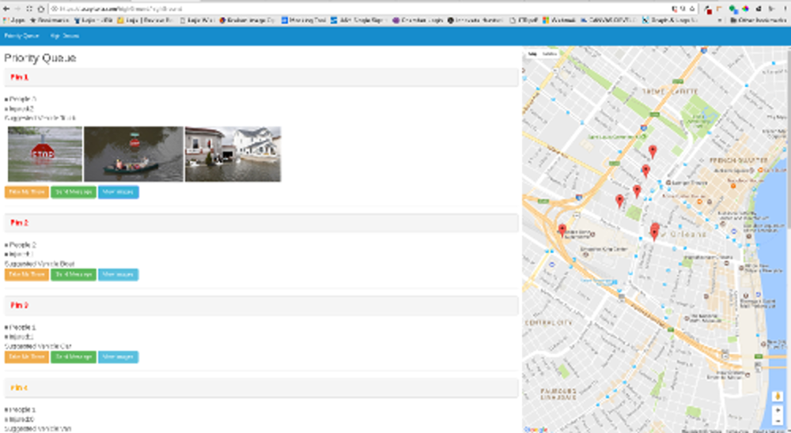
Task: Click the Priority Queue page heading
Action: point(40,58)
